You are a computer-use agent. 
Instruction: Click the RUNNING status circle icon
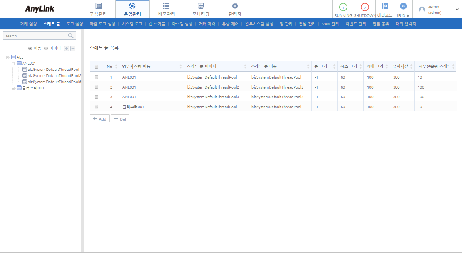[343, 7]
